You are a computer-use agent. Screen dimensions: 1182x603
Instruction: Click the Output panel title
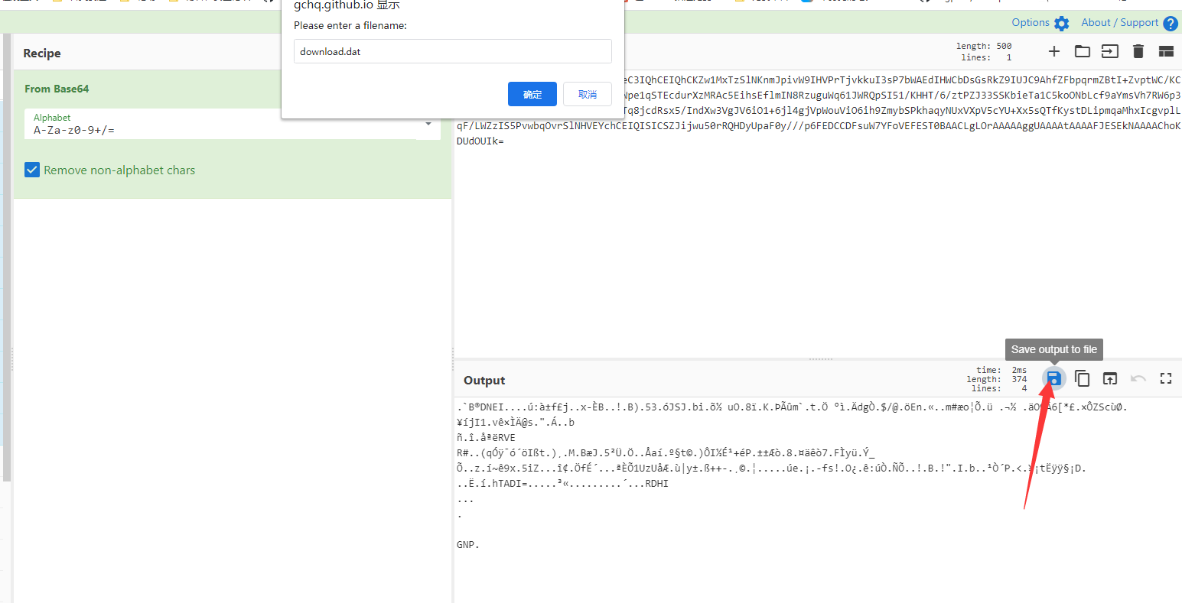click(x=484, y=380)
